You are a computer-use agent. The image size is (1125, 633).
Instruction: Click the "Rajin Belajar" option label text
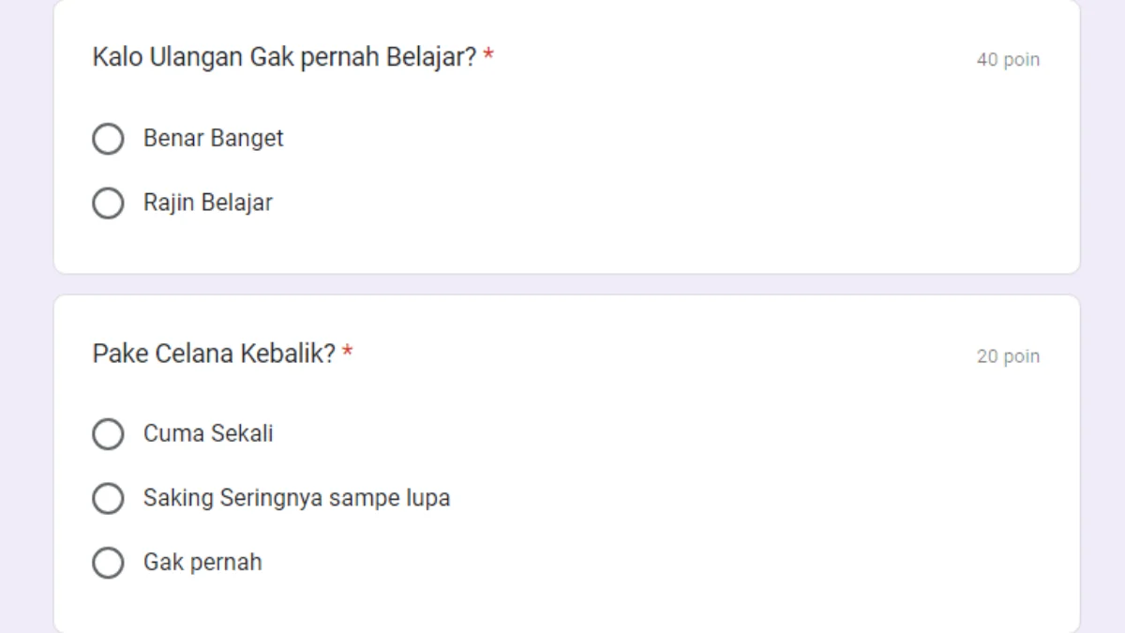[207, 203]
